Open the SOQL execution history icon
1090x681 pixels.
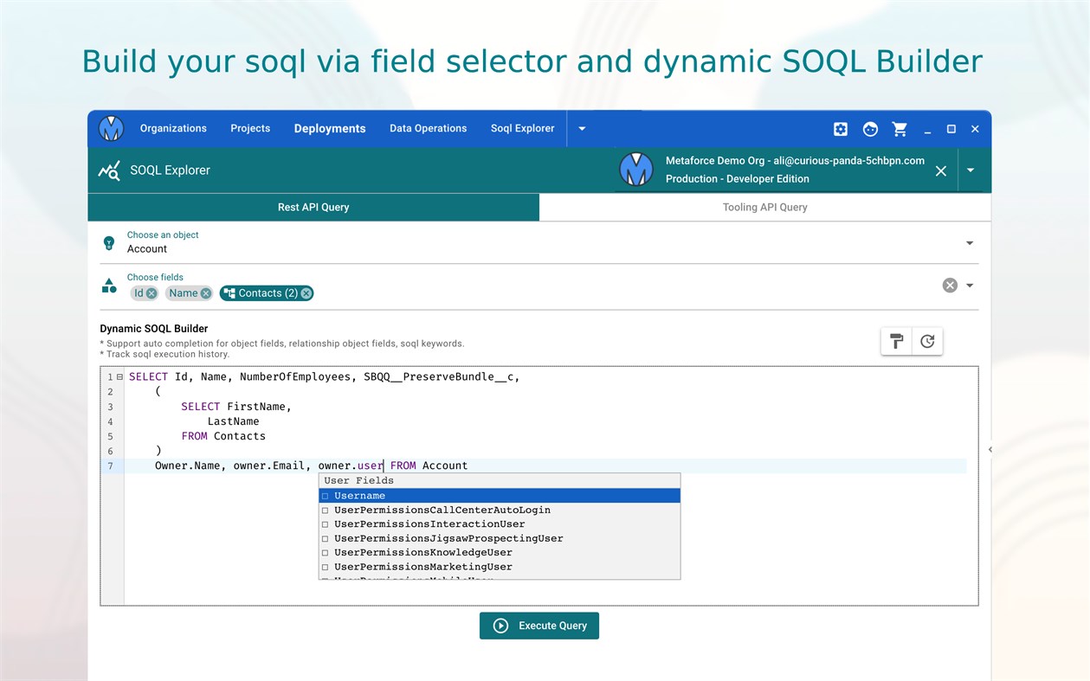pyautogui.click(x=927, y=341)
